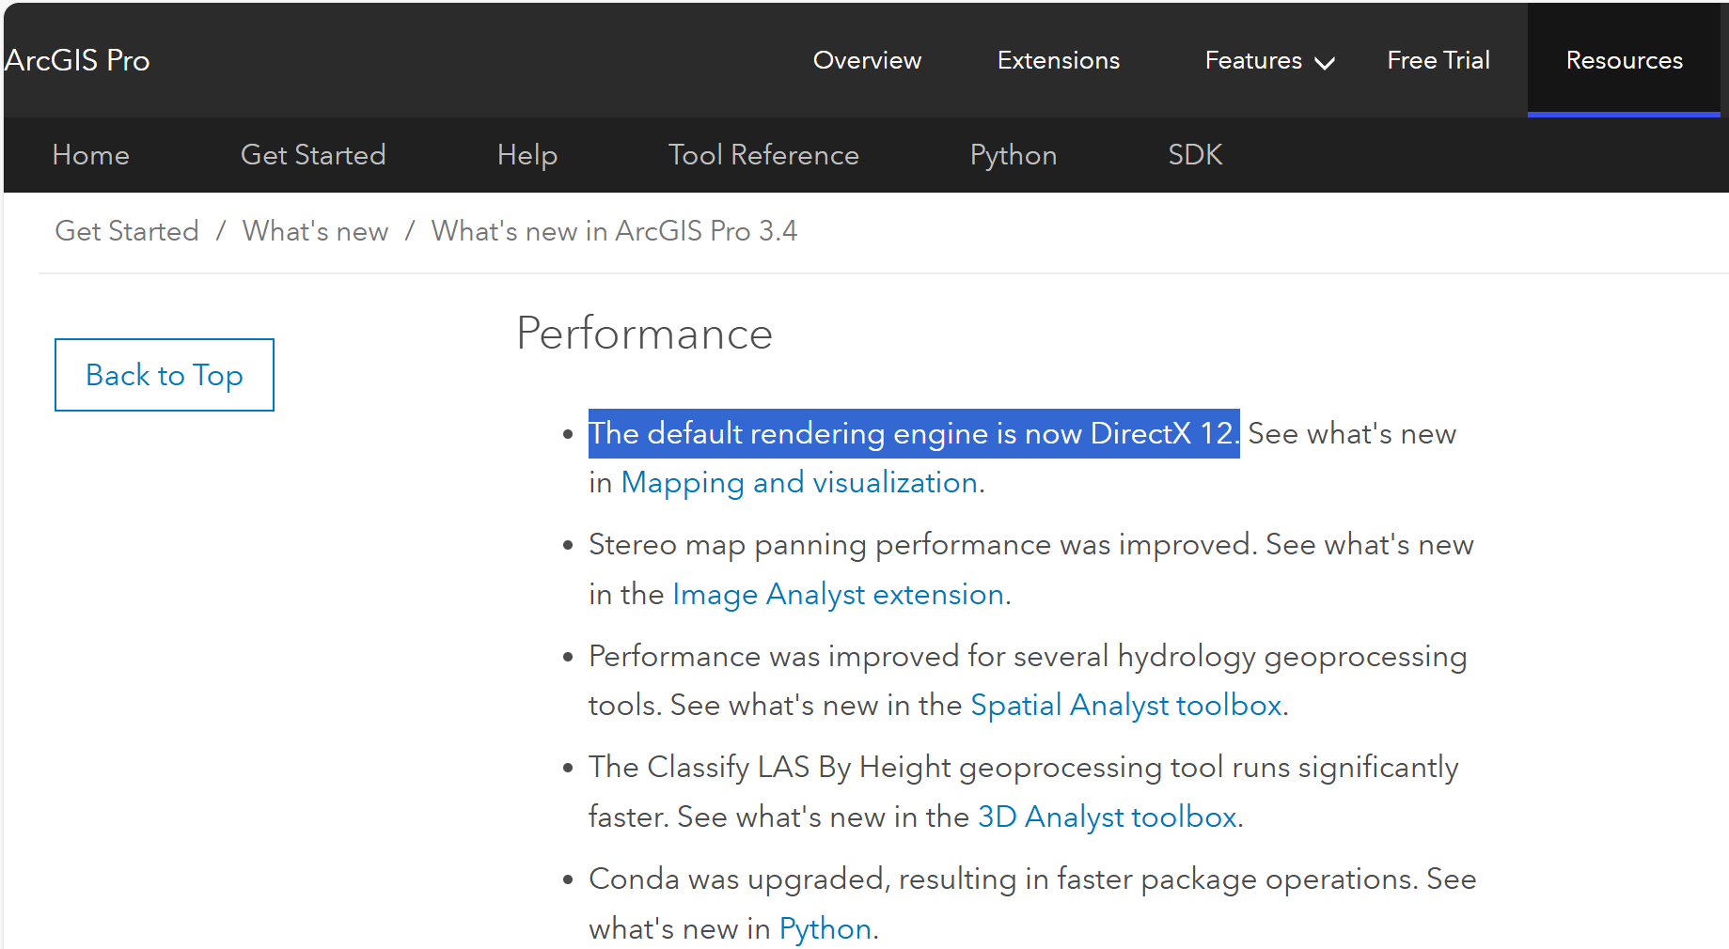Viewport: 1729px width, 949px height.
Task: Open the Mapping and visualization link
Action: [799, 483]
